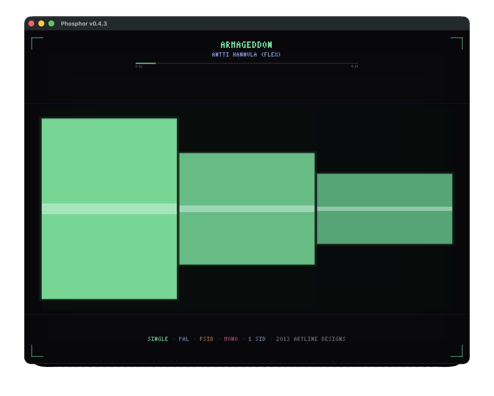Click the Phosphor v0.4.3 window title
This screenshot has height=396, width=494.
click(x=84, y=24)
